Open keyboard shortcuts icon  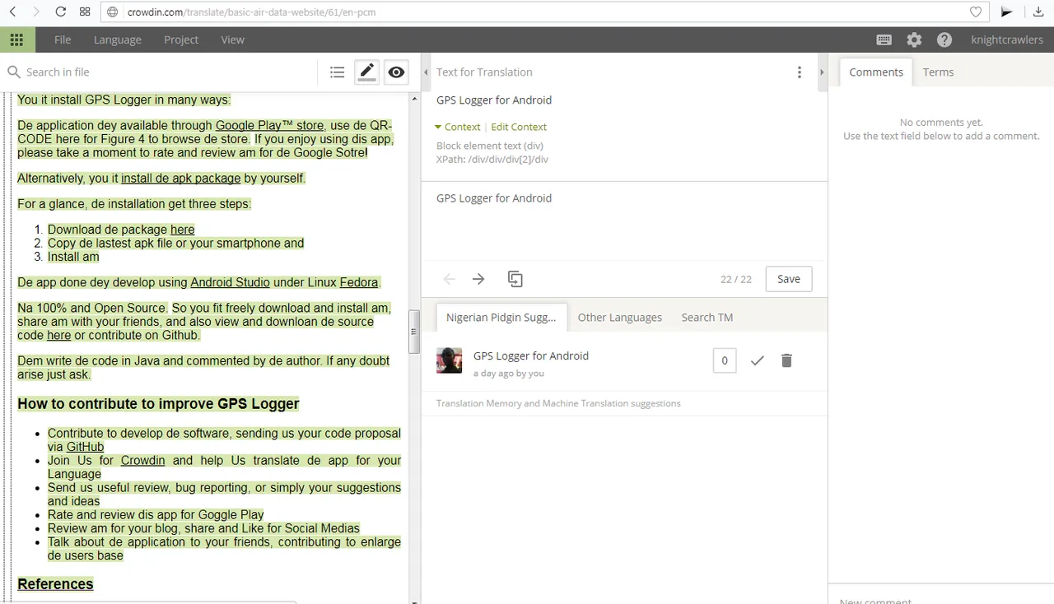point(884,39)
